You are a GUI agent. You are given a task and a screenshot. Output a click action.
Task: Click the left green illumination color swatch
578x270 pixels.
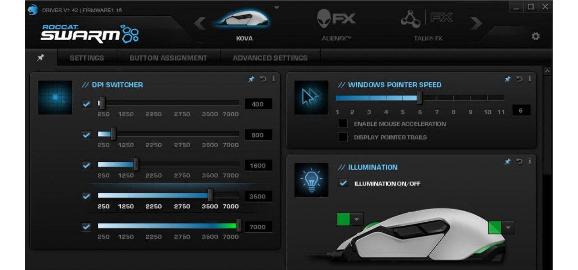coord(344,219)
